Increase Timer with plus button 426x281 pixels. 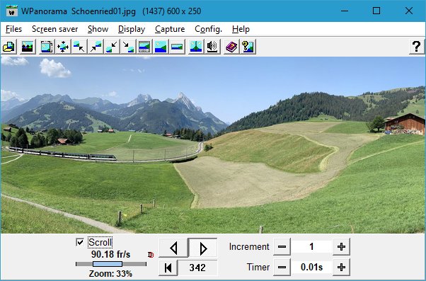(x=341, y=268)
